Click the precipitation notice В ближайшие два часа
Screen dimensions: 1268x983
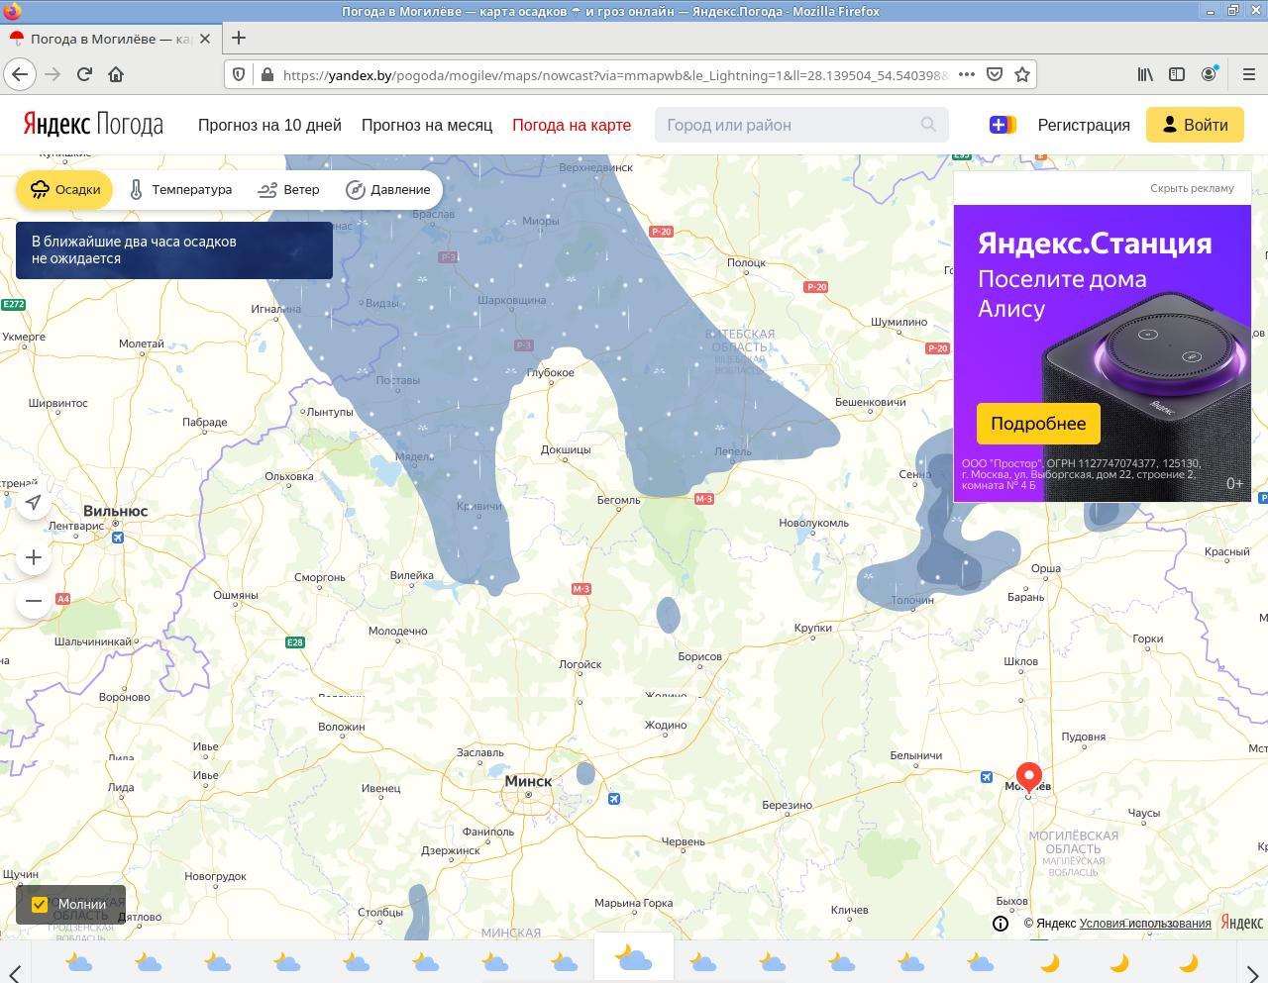(x=174, y=250)
